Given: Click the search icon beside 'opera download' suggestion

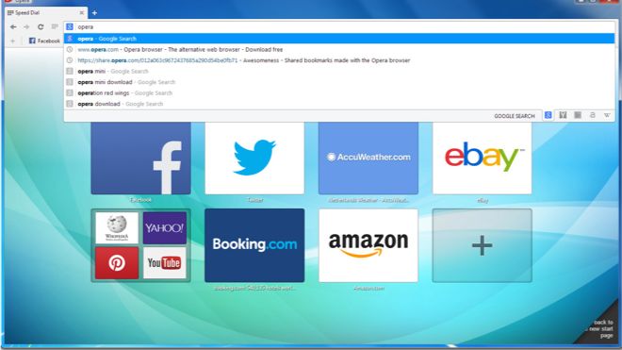Looking at the screenshot, I should pos(70,104).
